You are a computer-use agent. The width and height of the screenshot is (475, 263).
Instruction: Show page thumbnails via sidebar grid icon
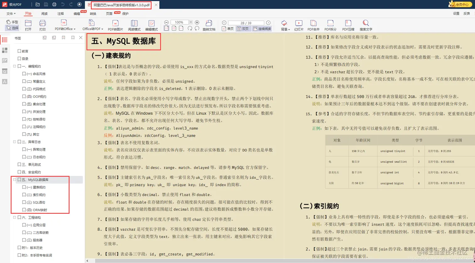click(x=5, y=50)
